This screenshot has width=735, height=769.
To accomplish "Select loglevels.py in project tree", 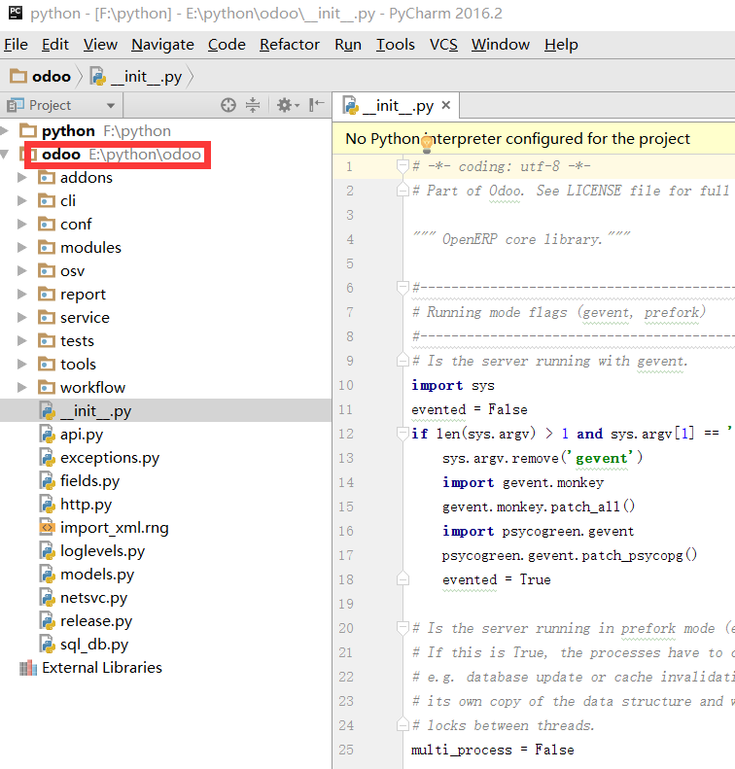I will pyautogui.click(x=102, y=551).
